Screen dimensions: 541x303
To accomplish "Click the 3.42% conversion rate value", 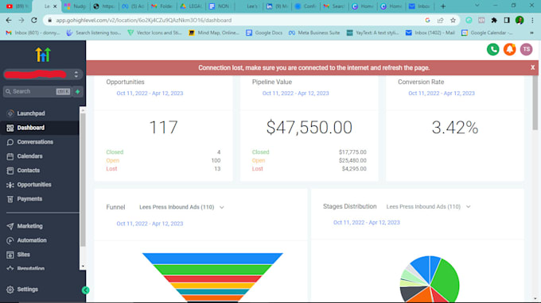I will point(455,128).
